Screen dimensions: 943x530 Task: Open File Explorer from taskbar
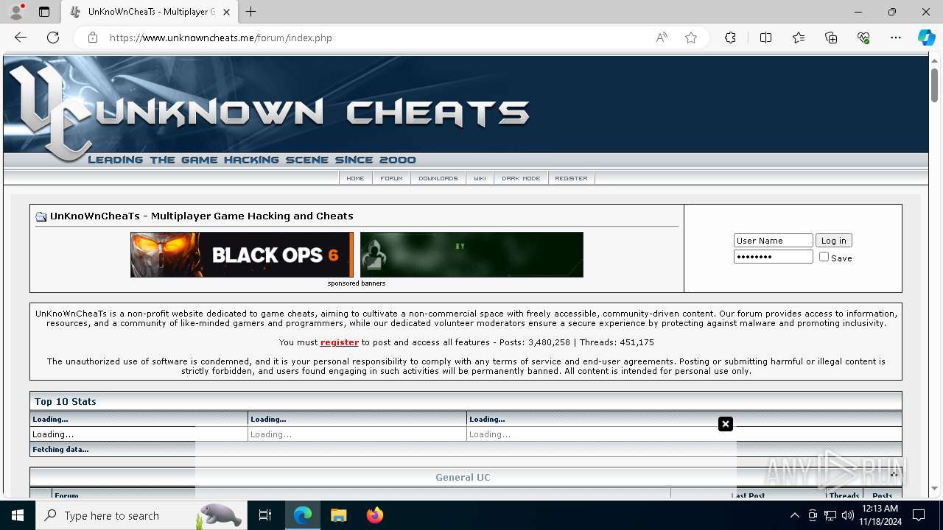[338, 515]
